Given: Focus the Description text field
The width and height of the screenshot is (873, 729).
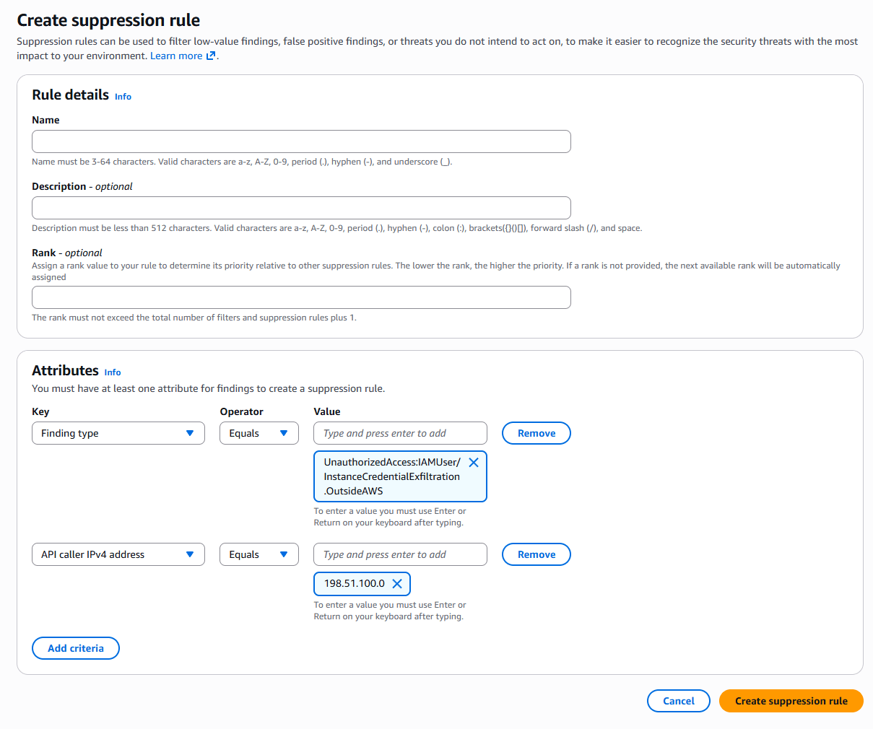Looking at the screenshot, I should [301, 208].
